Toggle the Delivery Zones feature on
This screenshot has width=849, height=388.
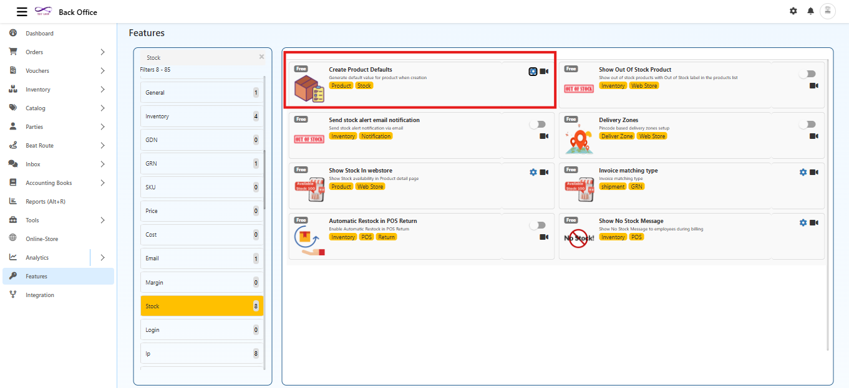(x=808, y=124)
